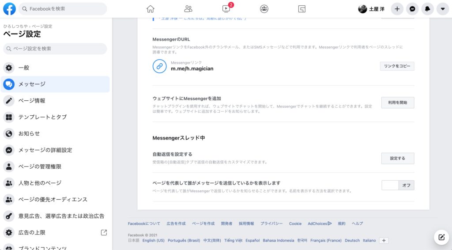Toggle the オフ switch for message sender display
The width and height of the screenshot is (452, 250).
[x=398, y=185]
